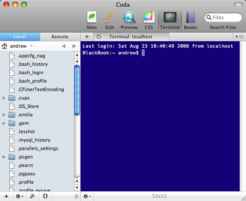Expand the .cups folder
246x201 pixels.
click(x=4, y=98)
